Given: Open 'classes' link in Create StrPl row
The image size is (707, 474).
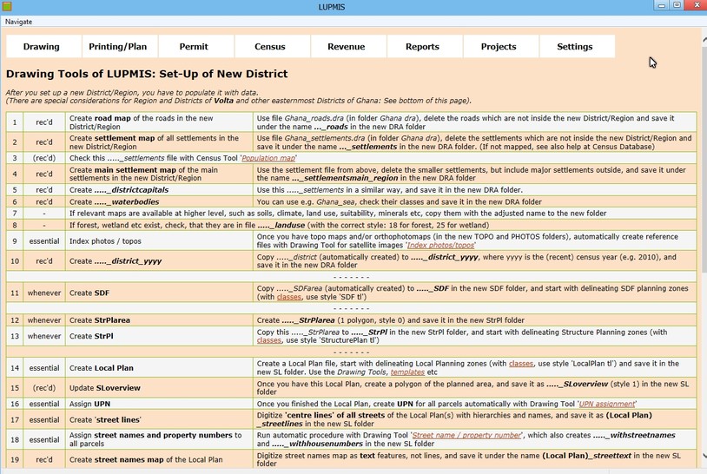Looking at the screenshot, I should pos(268,340).
